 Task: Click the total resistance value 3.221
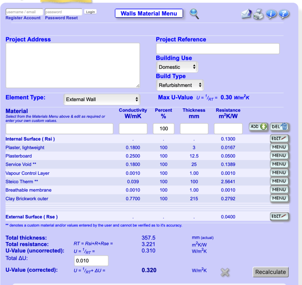(x=149, y=244)
